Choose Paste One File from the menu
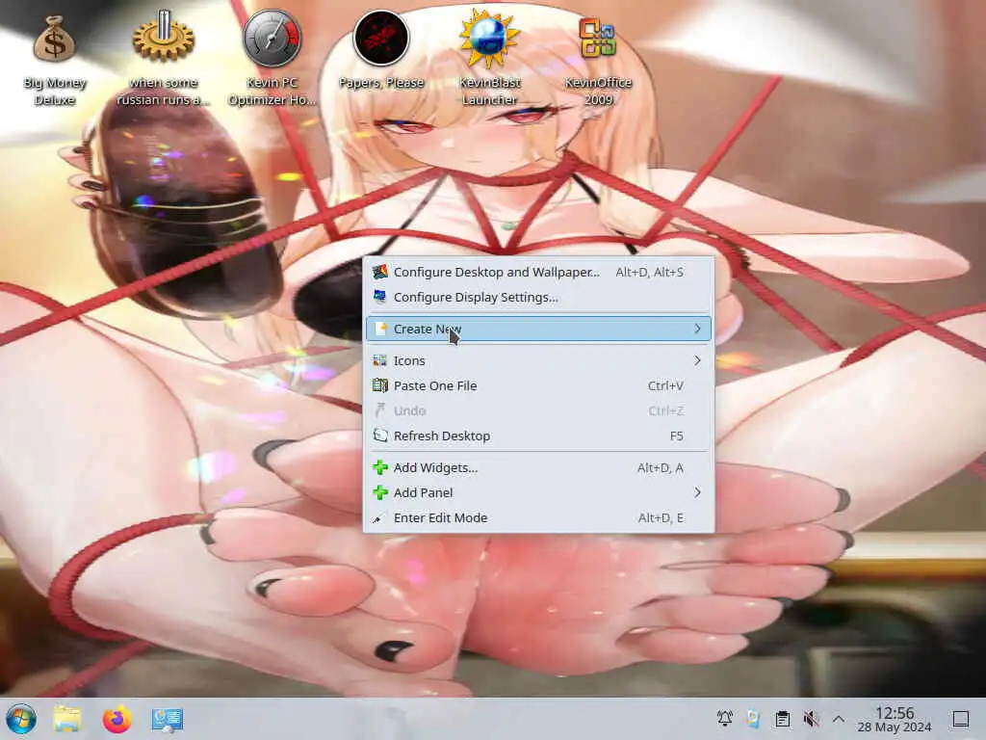This screenshot has height=740, width=986. 539,385
